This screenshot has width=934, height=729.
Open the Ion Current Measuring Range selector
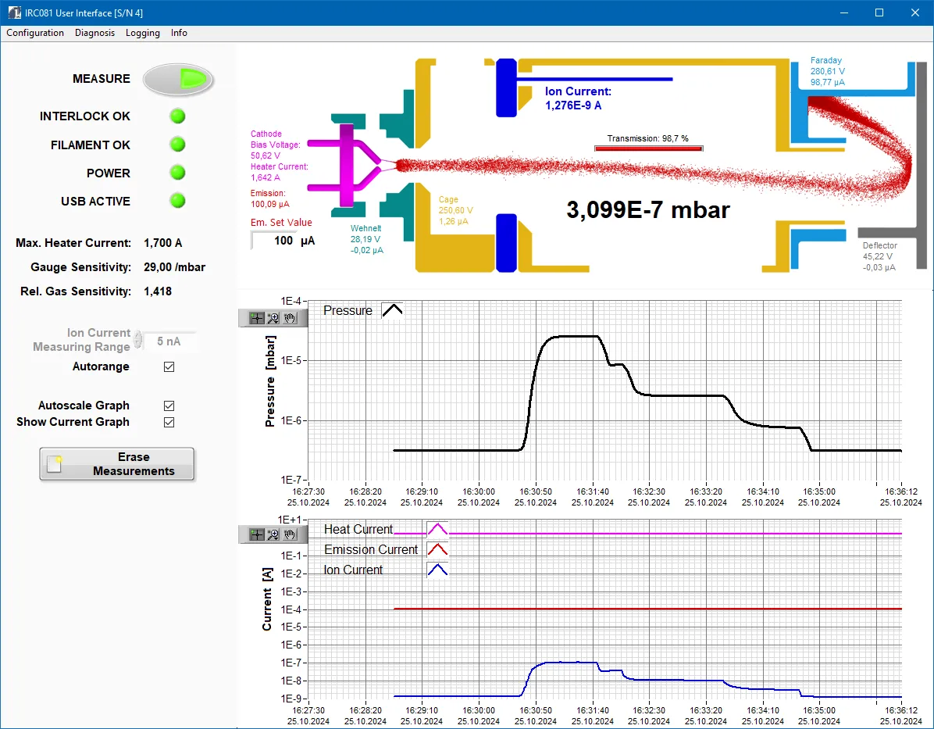click(169, 341)
